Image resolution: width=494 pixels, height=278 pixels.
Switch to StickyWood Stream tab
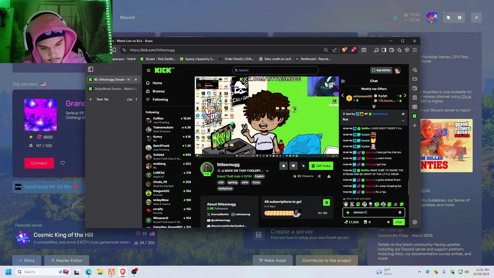click(x=113, y=89)
